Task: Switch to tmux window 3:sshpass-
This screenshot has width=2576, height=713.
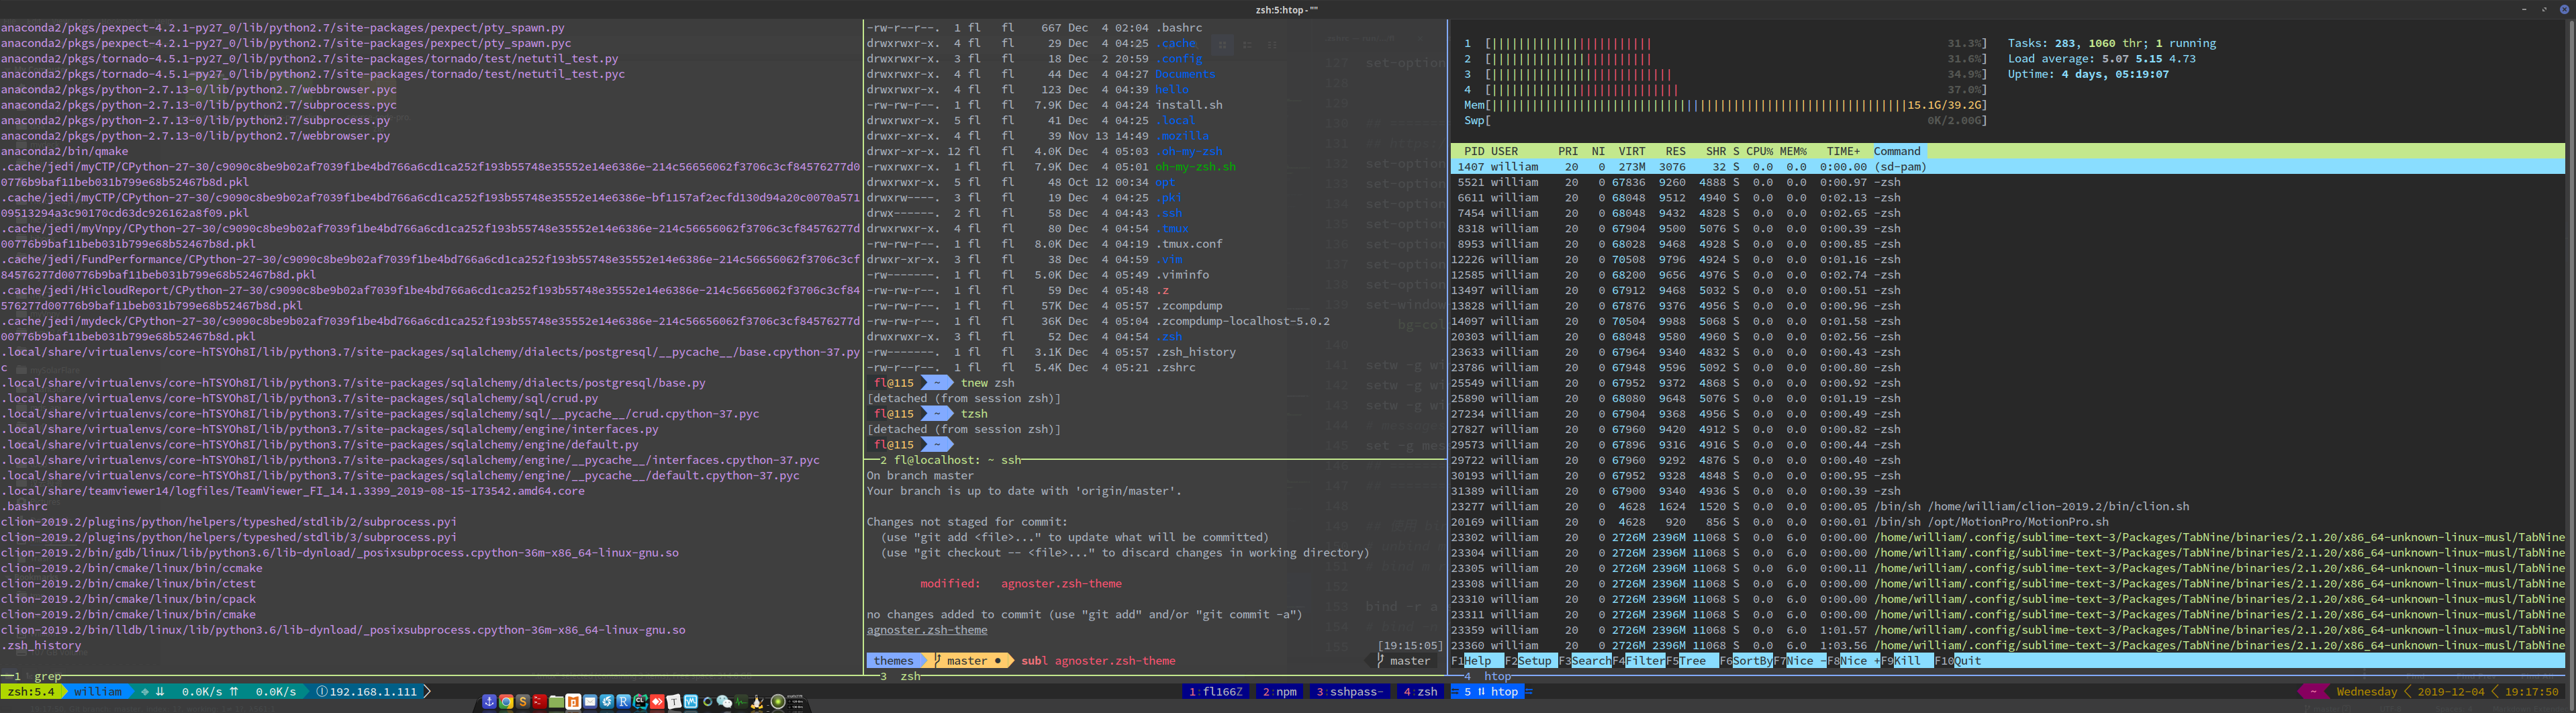Action: click(x=1349, y=692)
